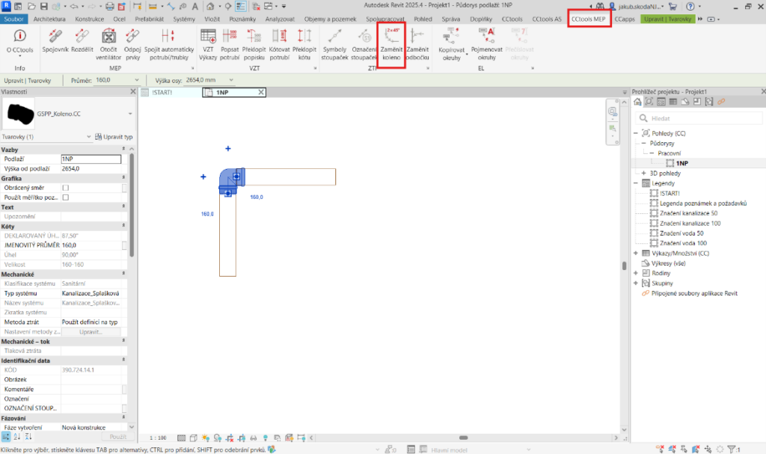
Task: Select the Spojovník tool
Action: tap(55, 41)
